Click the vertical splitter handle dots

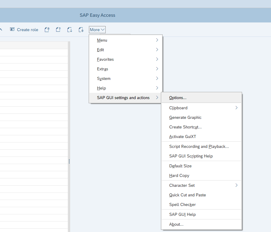(69, 161)
